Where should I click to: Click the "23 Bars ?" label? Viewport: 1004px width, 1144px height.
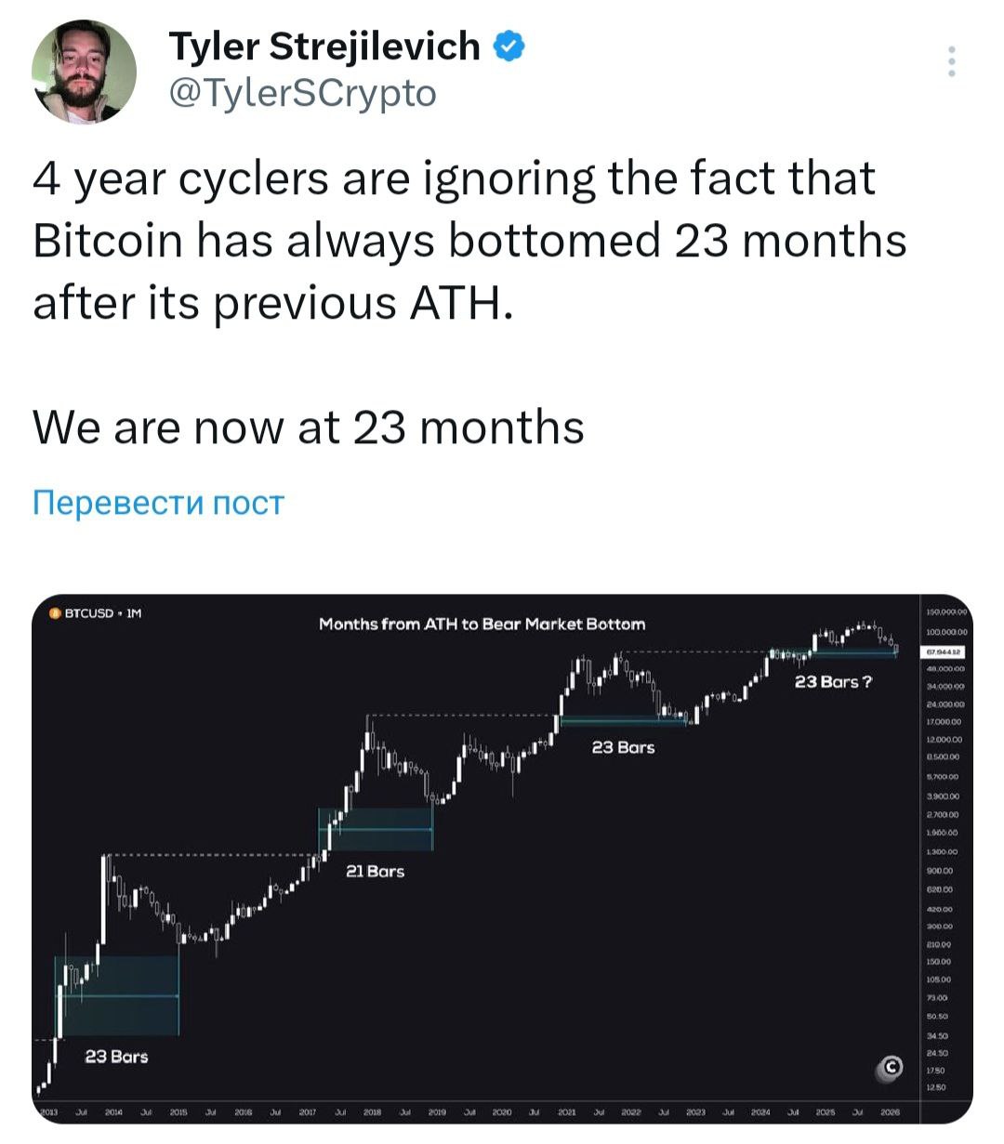pos(833,682)
